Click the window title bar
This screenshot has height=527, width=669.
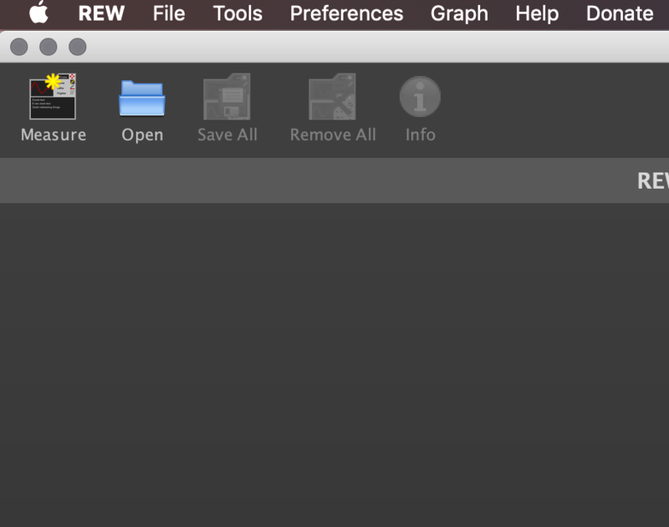point(376,48)
